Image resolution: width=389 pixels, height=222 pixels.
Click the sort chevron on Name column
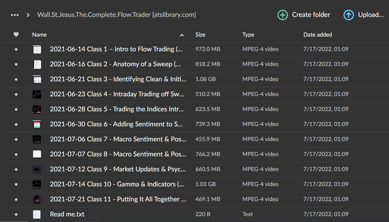pos(182,35)
